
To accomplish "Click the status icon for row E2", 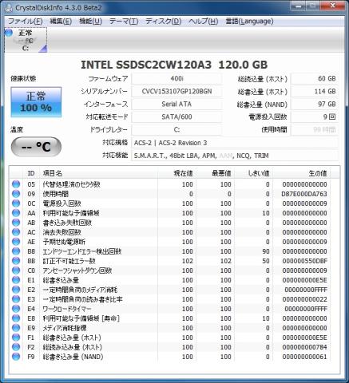I will 16,290.
